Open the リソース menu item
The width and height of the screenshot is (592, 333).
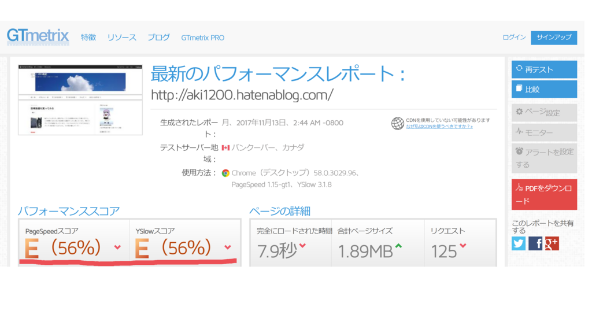(x=121, y=38)
